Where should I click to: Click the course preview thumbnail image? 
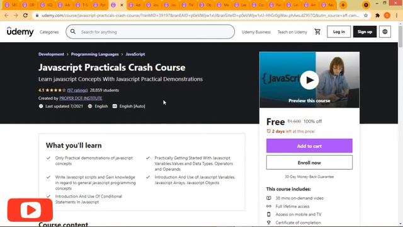coord(309,80)
